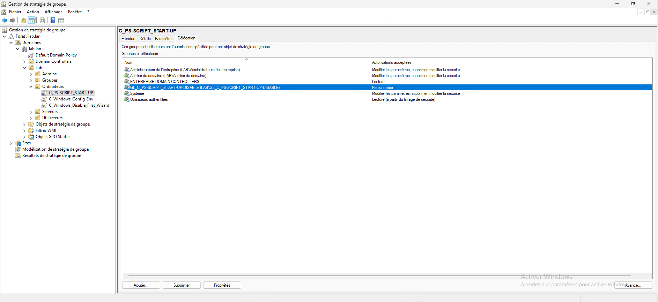Select C_Windows_Config_Env GPO in tree
658x302 pixels.
coord(71,99)
